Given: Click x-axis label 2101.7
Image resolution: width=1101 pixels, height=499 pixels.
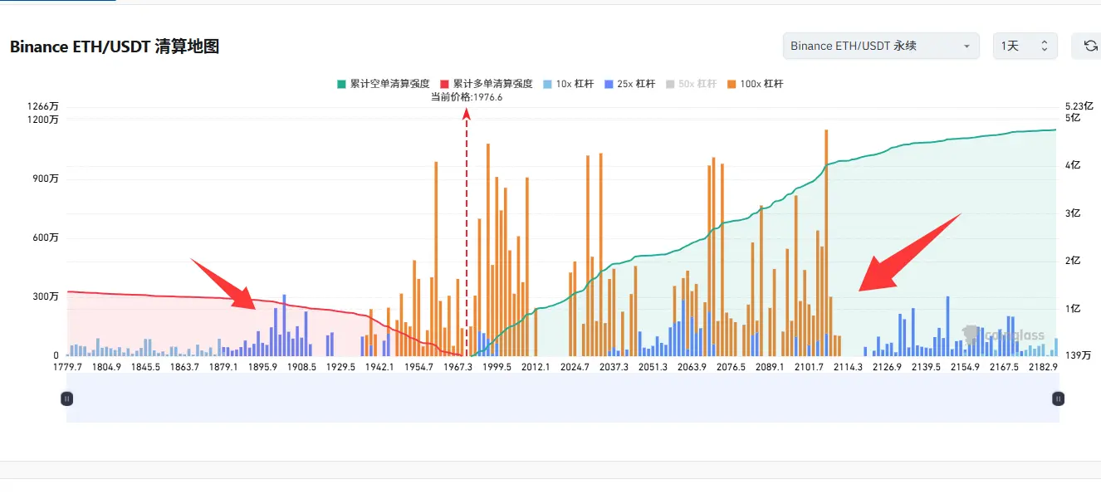Looking at the screenshot, I should (809, 367).
